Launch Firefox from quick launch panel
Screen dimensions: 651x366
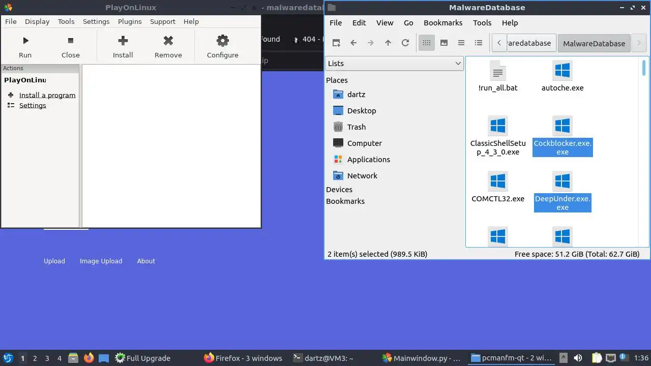click(89, 358)
